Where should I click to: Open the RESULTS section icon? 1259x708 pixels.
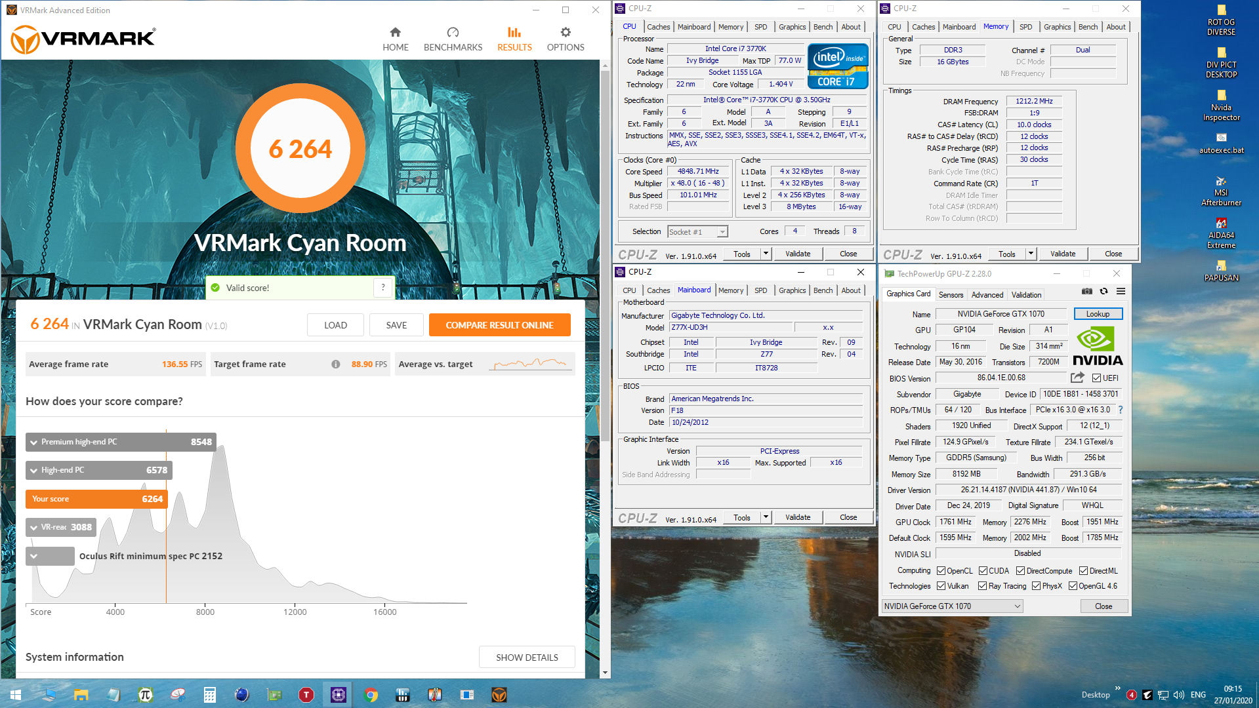(x=514, y=33)
